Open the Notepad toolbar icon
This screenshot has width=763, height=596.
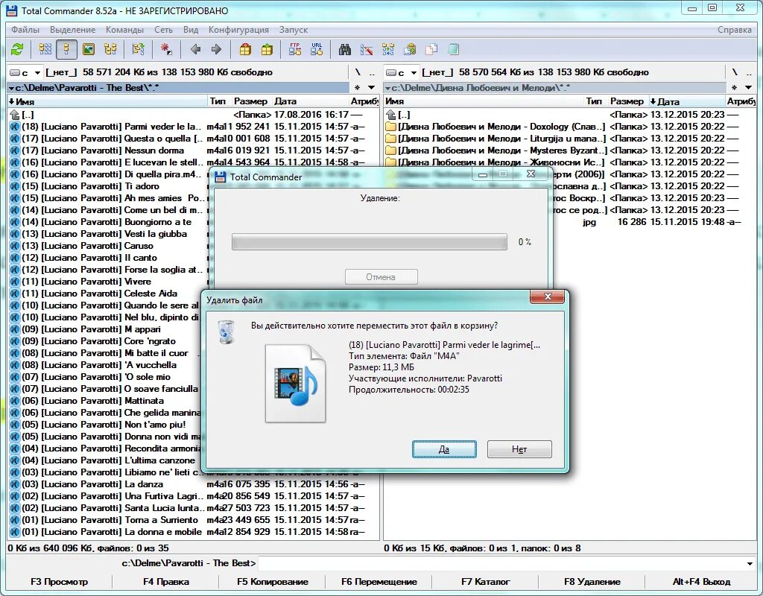454,49
